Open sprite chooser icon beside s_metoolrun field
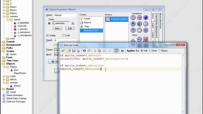The width and height of the screenshot is (203, 114). pos(73,23)
